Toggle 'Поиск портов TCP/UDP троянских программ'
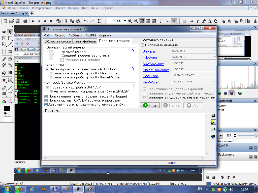 [x=46, y=100]
